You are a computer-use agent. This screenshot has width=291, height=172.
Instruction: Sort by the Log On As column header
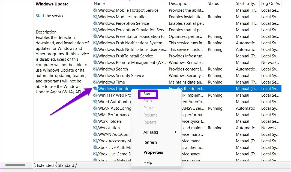click(271, 4)
